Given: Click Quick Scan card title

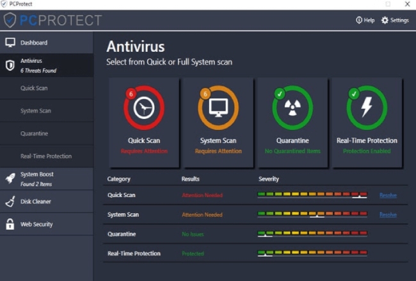Looking at the screenshot, I should click(144, 140).
